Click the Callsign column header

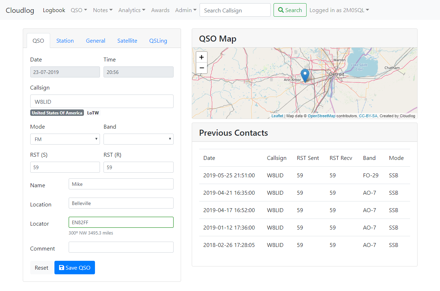coord(277,158)
